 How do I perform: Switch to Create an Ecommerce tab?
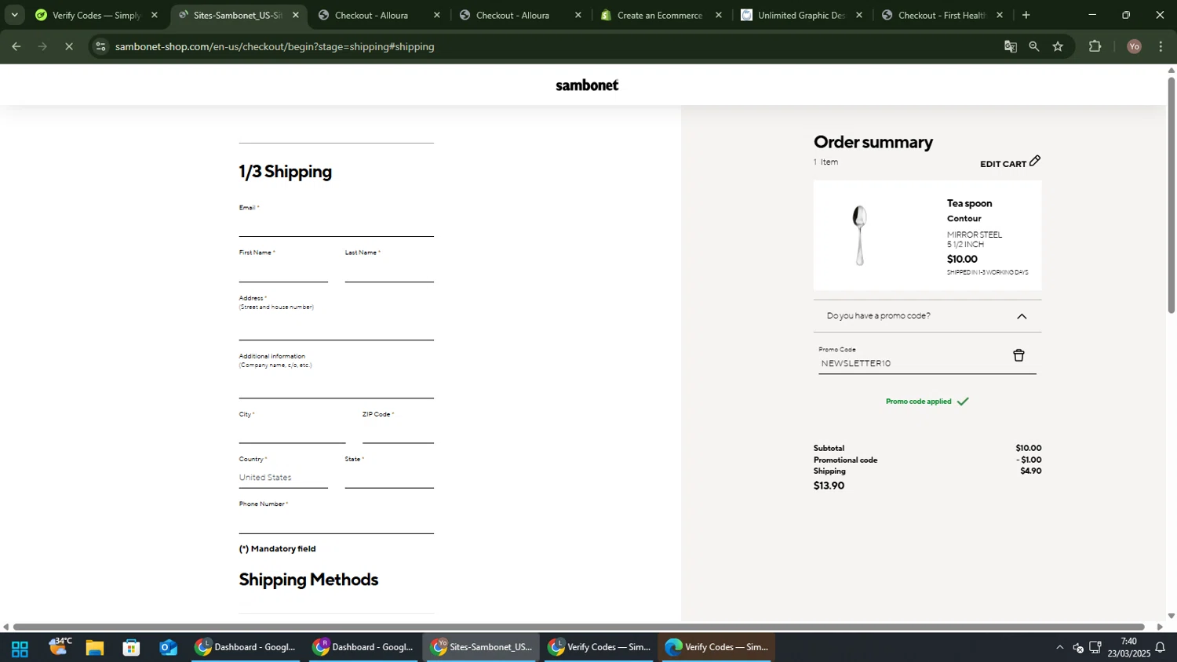659,15
